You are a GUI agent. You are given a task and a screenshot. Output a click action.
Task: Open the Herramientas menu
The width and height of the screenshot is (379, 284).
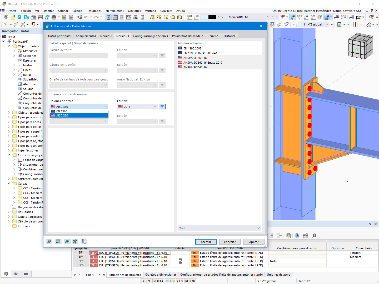115,11
